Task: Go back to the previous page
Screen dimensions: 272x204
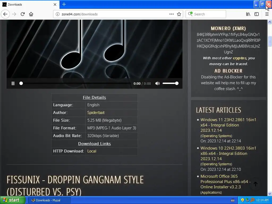Action: pyautogui.click(x=5, y=14)
